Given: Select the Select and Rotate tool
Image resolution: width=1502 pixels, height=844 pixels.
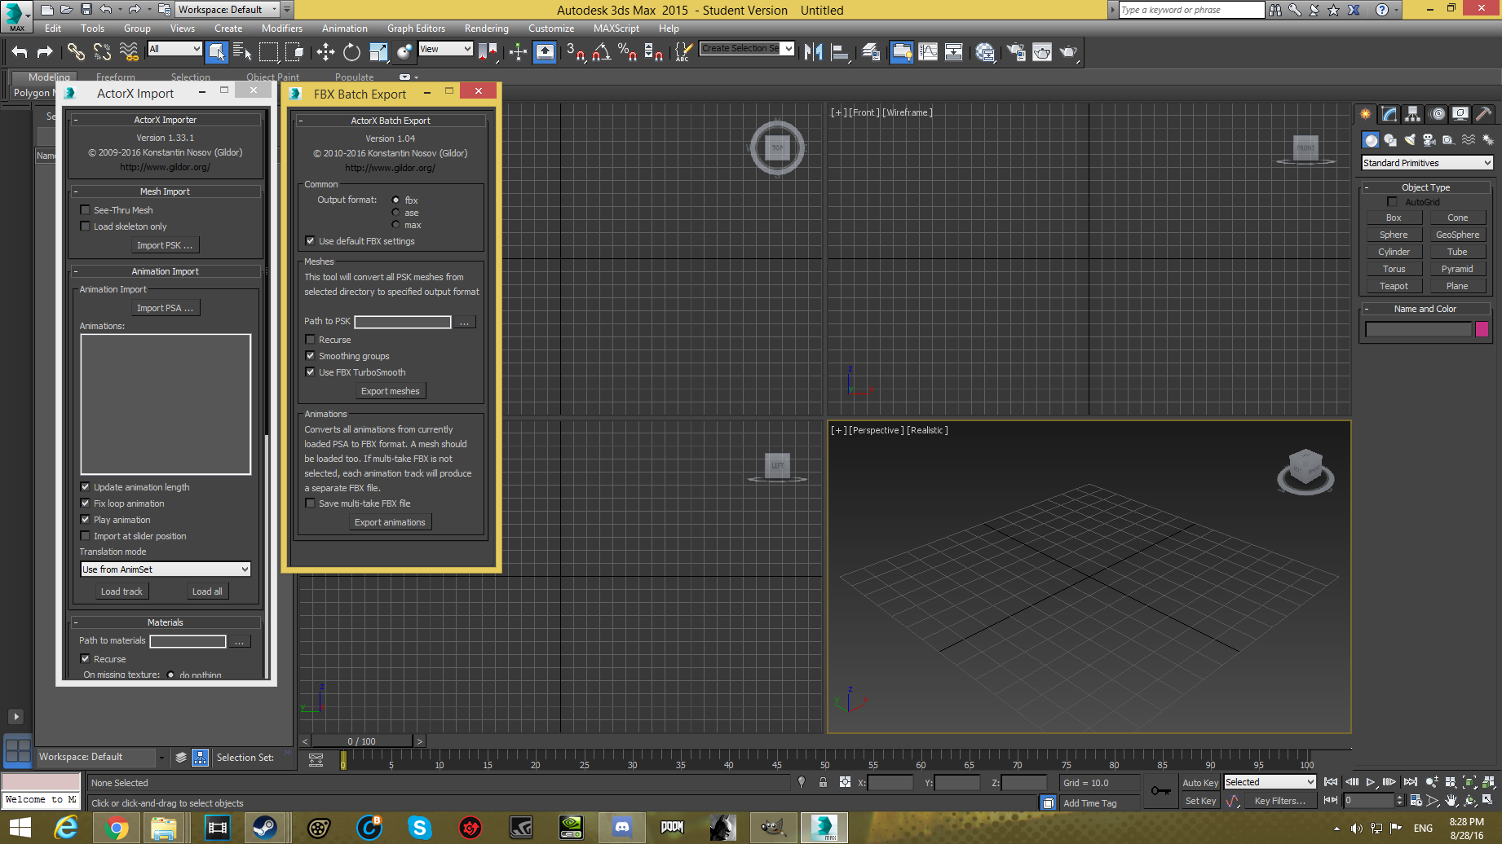Looking at the screenshot, I should [x=351, y=52].
